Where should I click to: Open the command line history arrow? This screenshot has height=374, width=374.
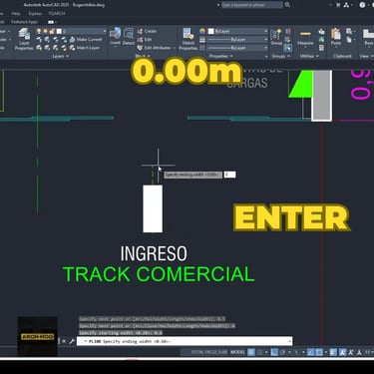289,341
